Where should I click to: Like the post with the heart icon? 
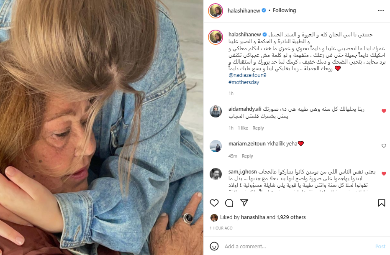[214, 203]
